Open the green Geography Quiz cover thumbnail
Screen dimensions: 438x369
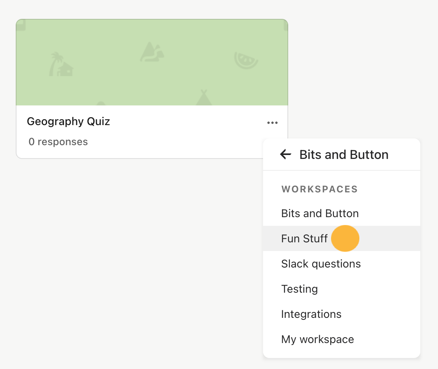coord(152,62)
